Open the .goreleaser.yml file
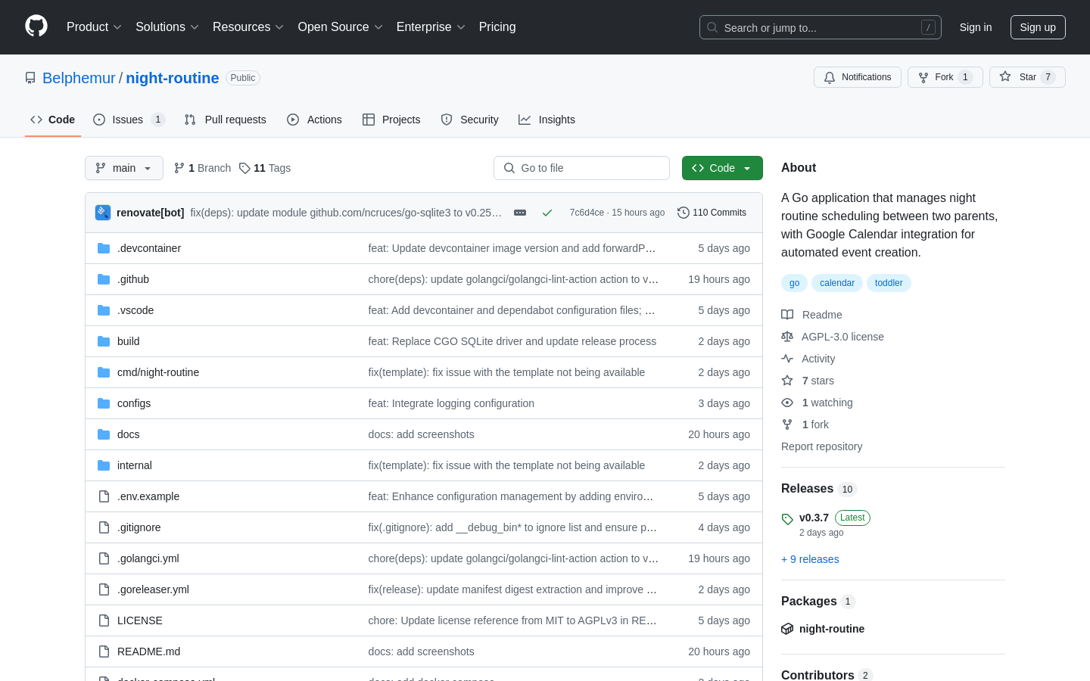This screenshot has width=1090, height=681. (153, 589)
